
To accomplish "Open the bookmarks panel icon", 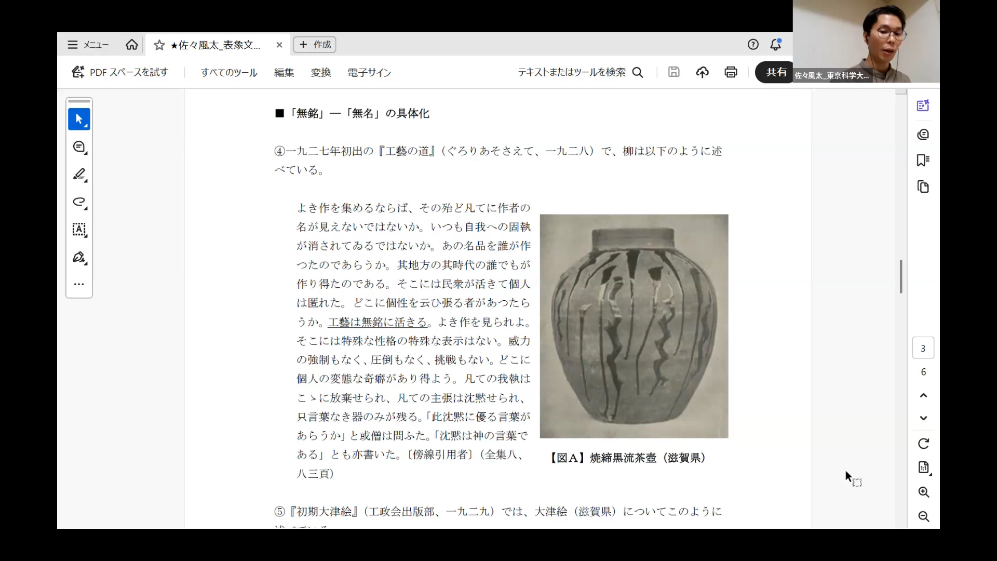I will click(x=923, y=160).
